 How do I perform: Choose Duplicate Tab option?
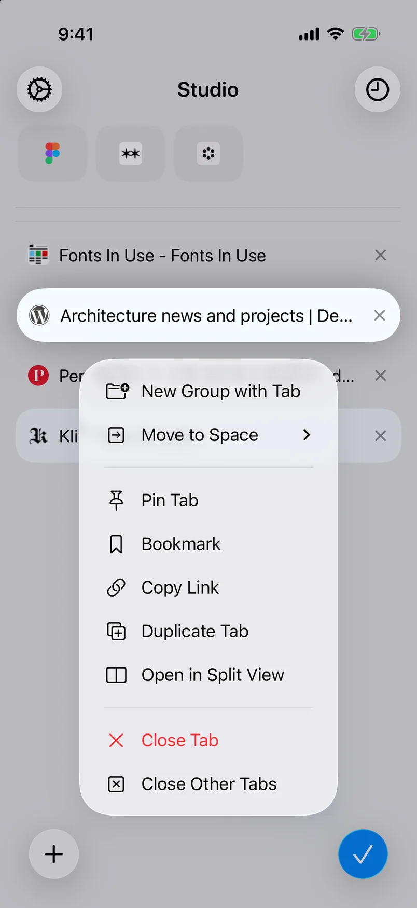coord(208,631)
